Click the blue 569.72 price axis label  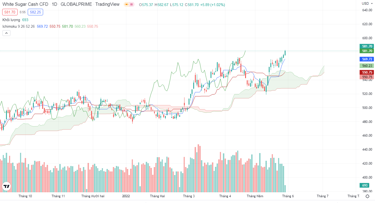[367, 59]
